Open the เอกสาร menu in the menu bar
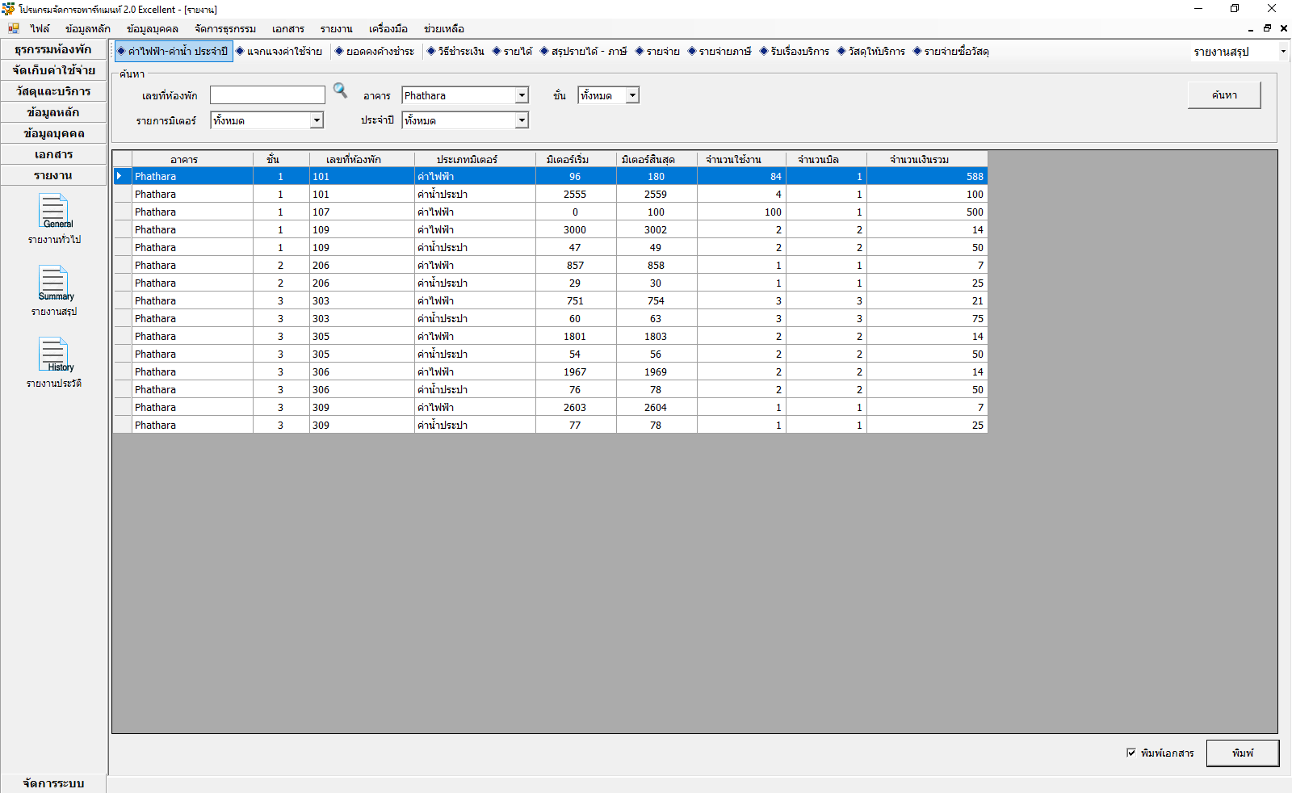 click(x=288, y=28)
